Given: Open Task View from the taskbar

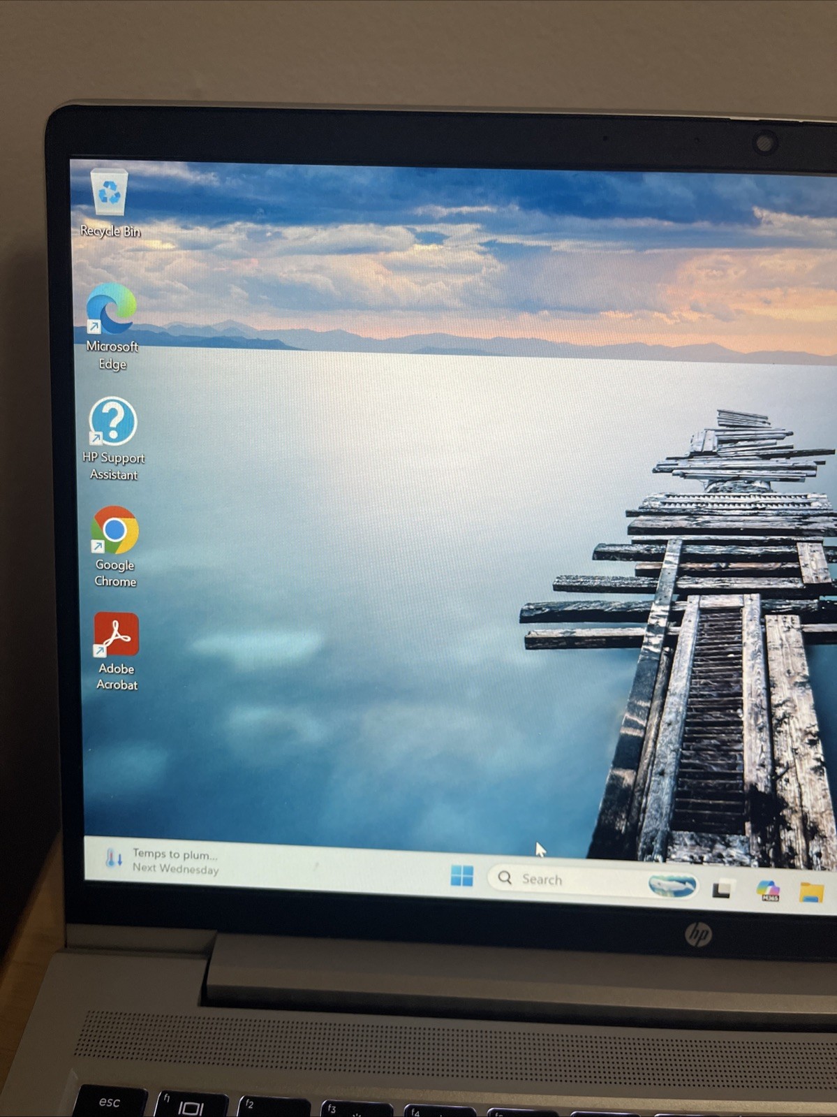Looking at the screenshot, I should click(x=723, y=889).
